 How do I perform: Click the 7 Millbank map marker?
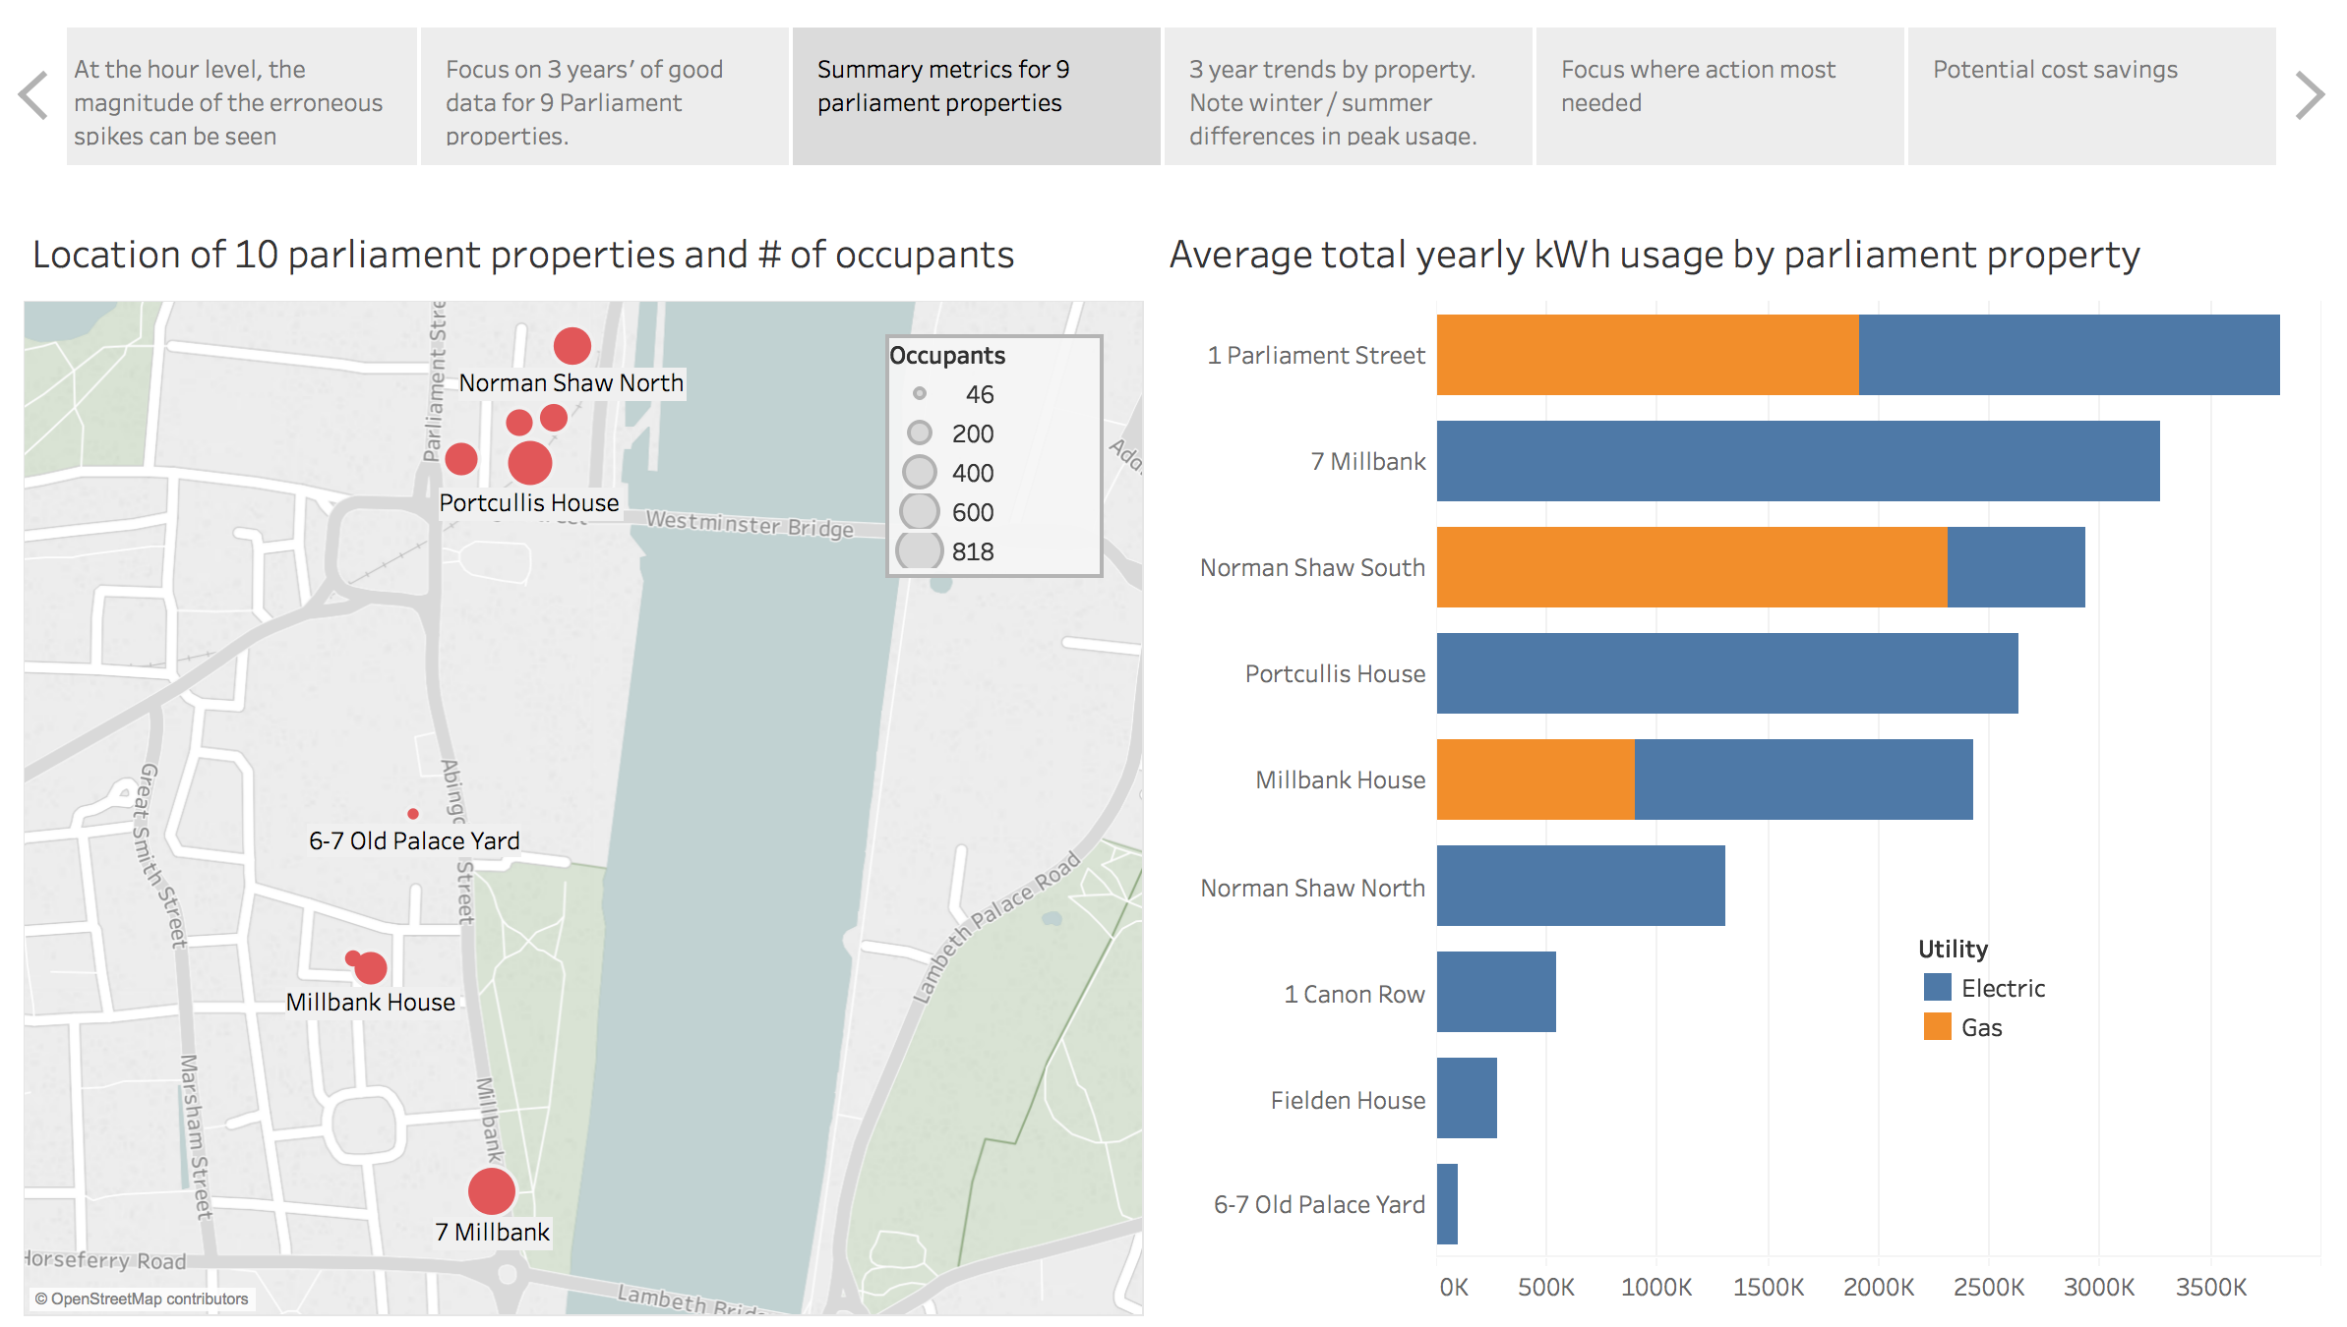point(492,1190)
